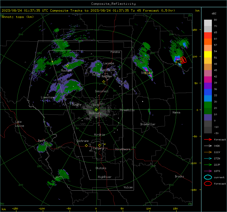Click the blue 33-36 dBZ swatch

208,92
